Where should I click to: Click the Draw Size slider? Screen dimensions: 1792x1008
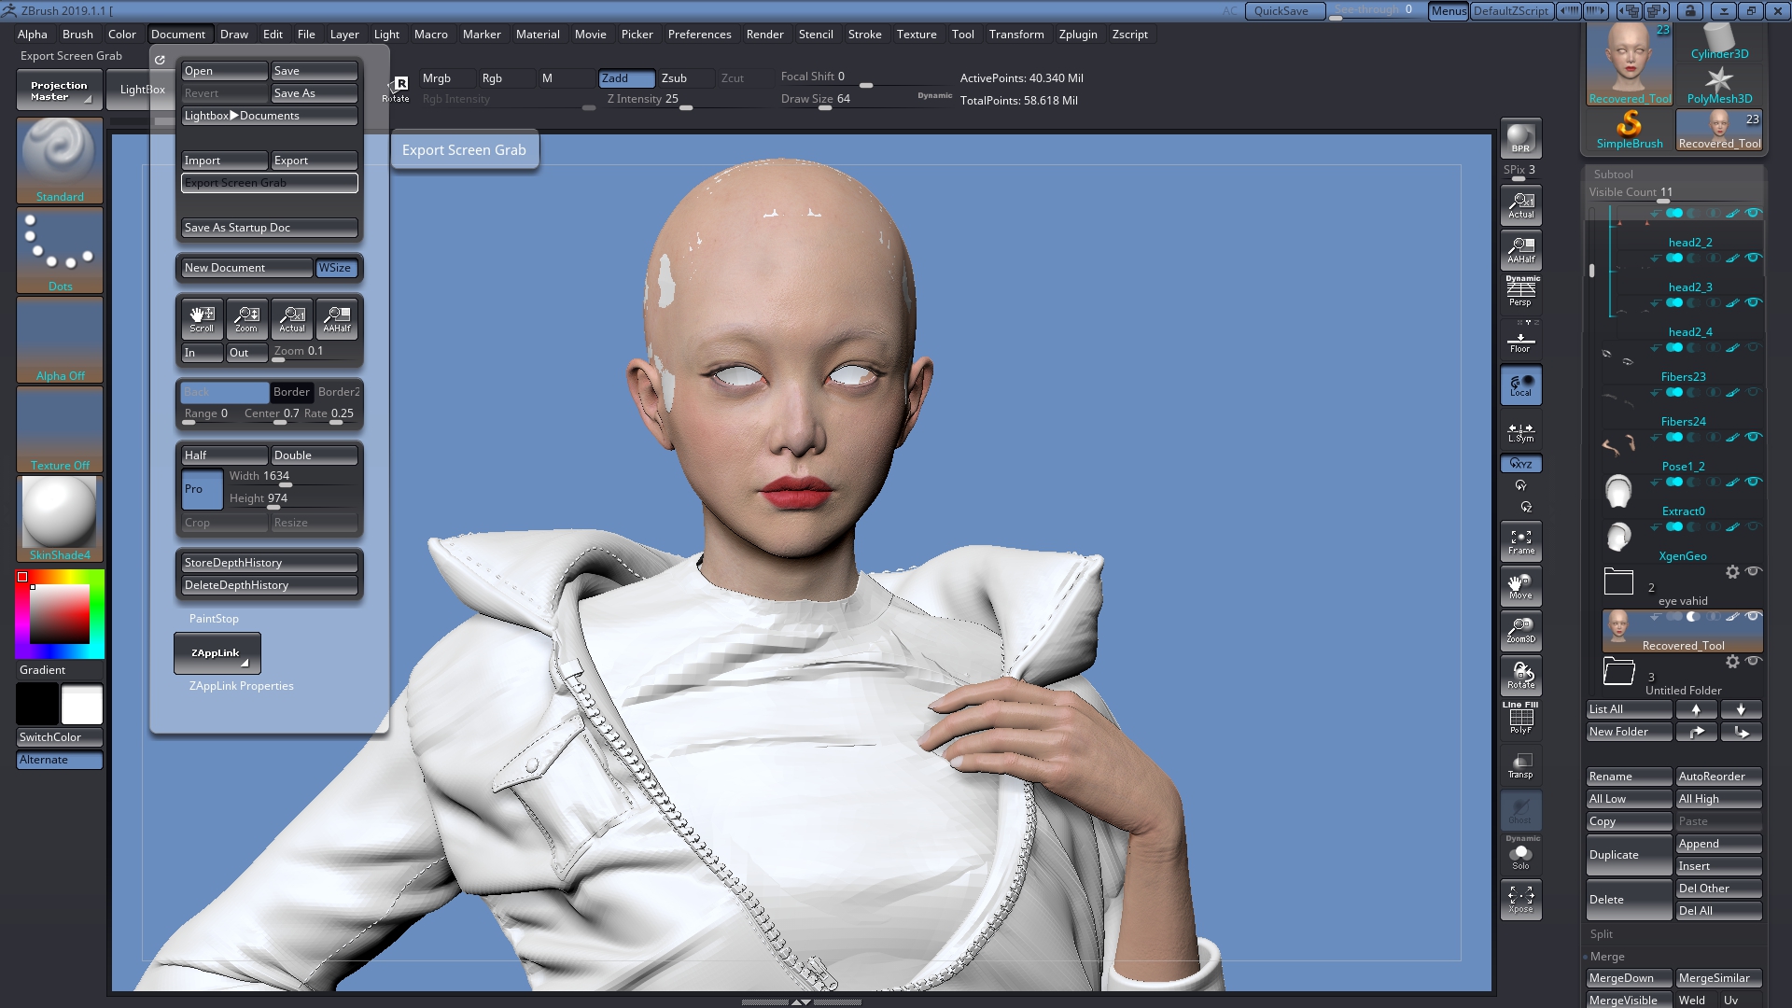coord(833,100)
